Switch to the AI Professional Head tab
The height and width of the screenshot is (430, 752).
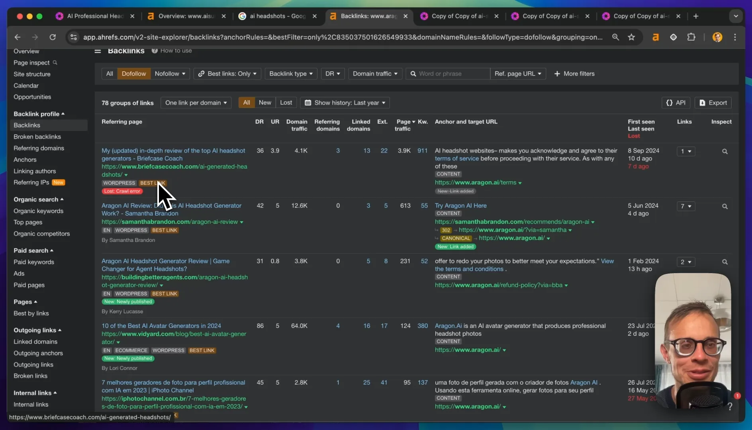pos(95,16)
